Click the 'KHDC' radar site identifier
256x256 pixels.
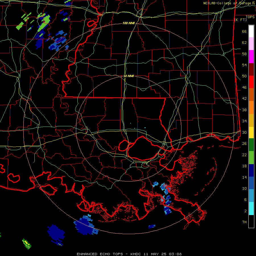pyautogui.click(x=136, y=254)
